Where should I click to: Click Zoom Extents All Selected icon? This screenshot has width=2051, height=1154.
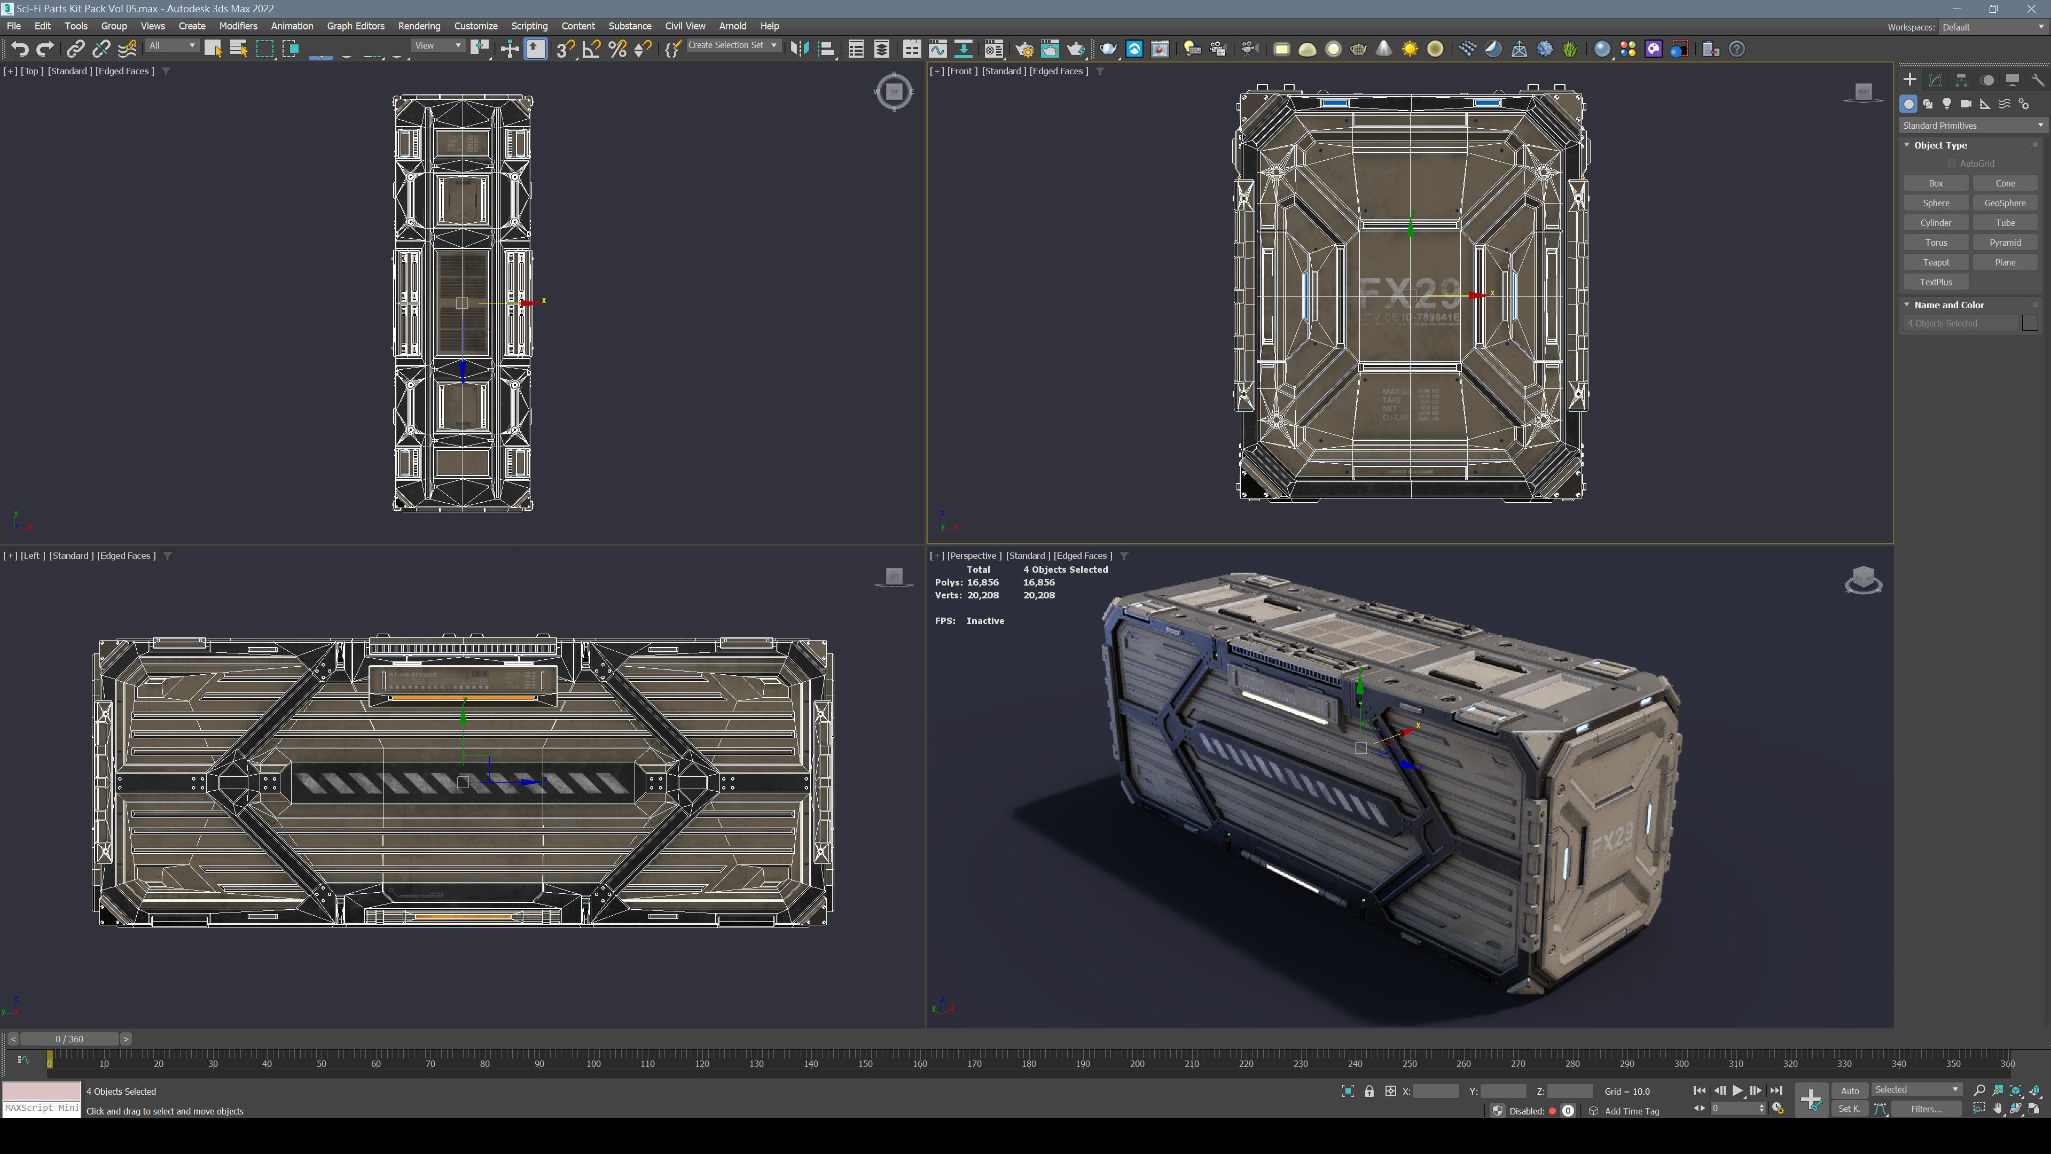coord(2035,1090)
